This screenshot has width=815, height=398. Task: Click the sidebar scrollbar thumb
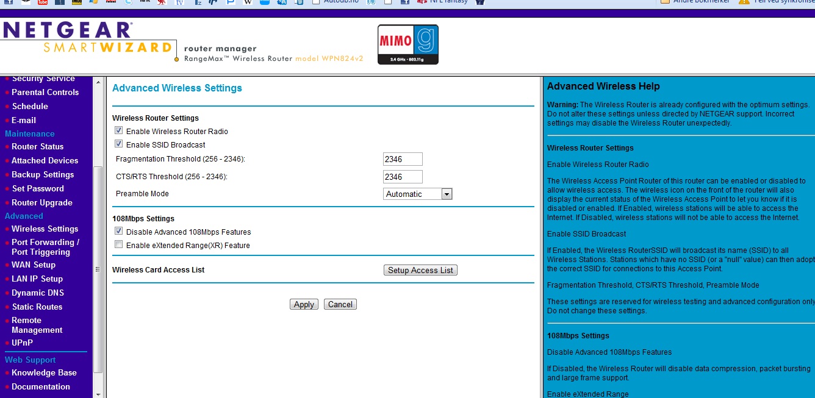click(98, 269)
